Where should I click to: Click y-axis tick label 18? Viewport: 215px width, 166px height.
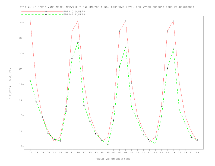[21, 100]
